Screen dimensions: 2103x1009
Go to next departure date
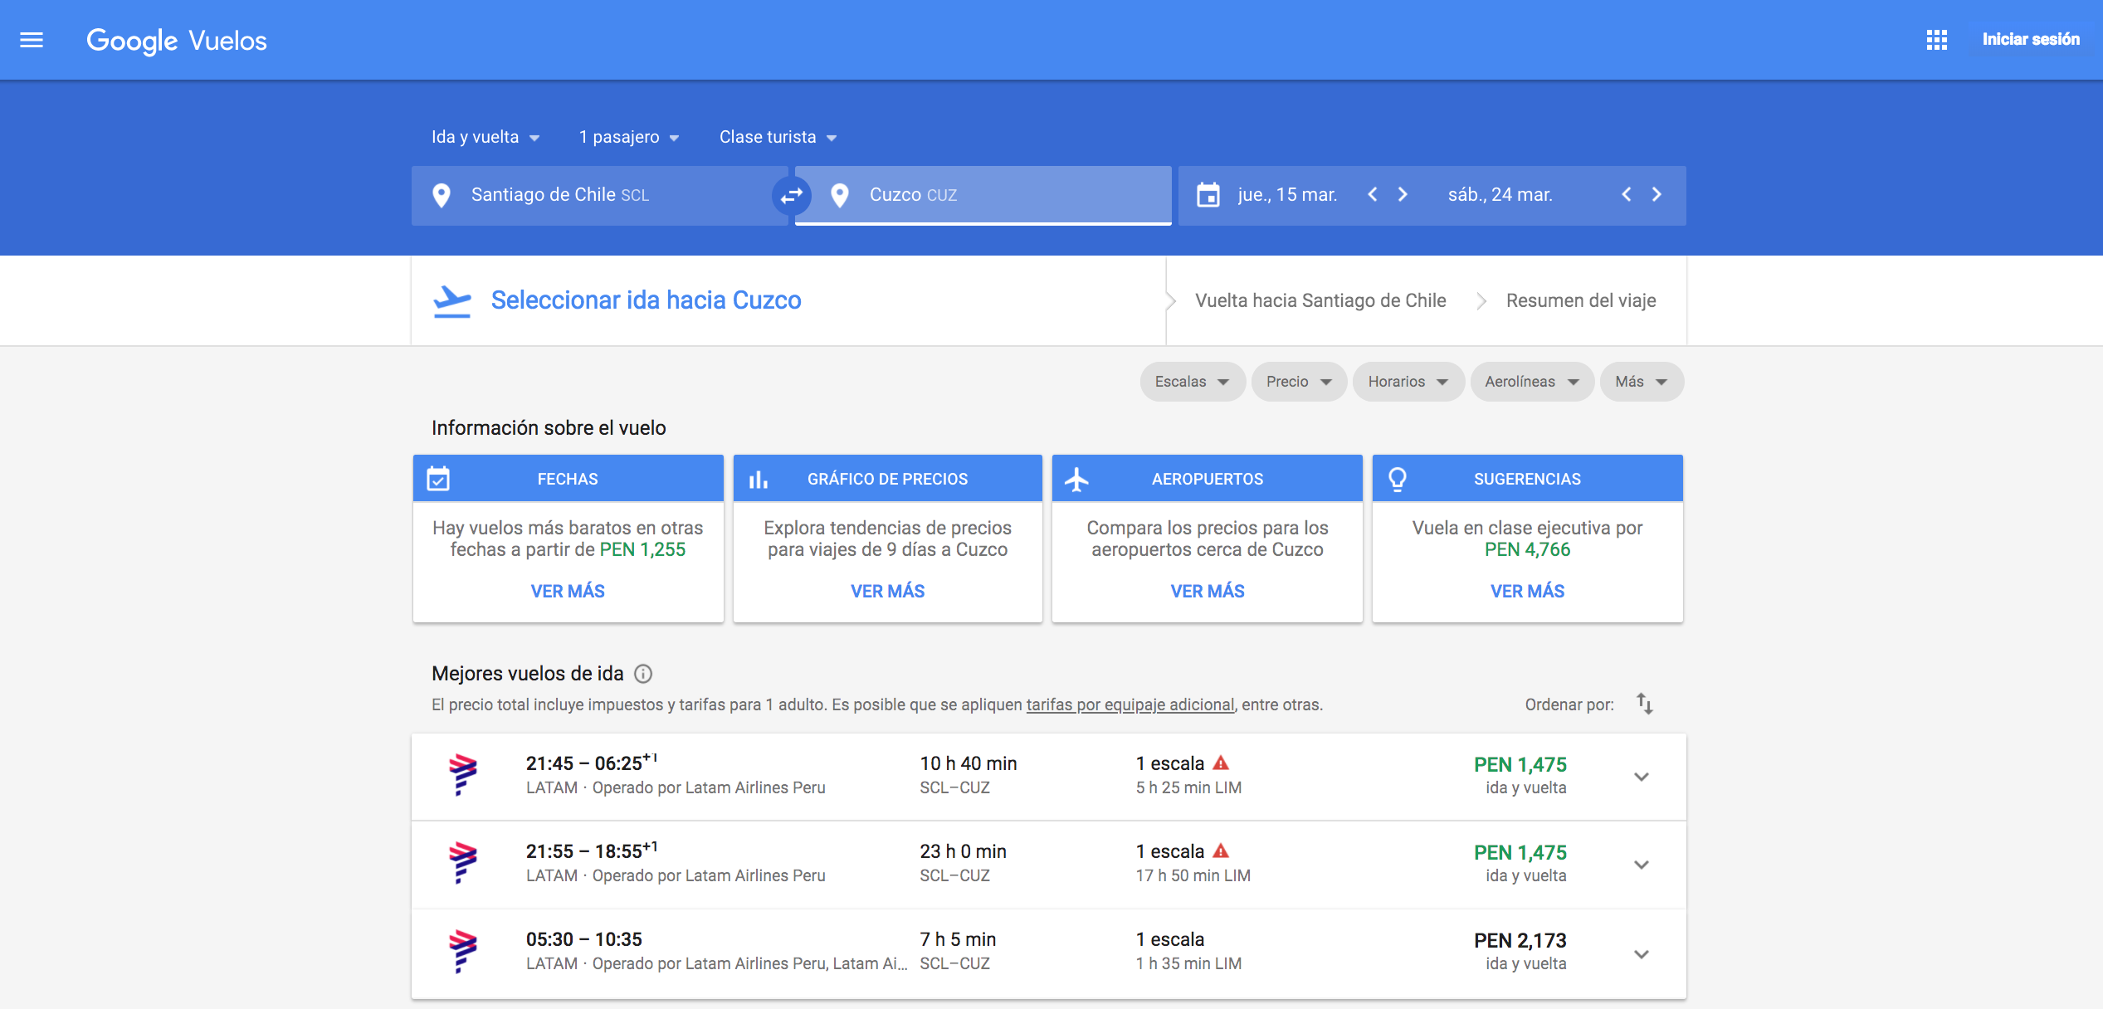pos(1403,194)
